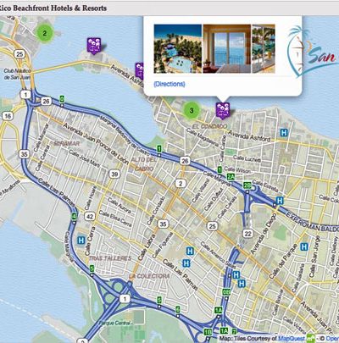Click the Parque Central label
Screen dimensions: 339x343
[114, 323]
